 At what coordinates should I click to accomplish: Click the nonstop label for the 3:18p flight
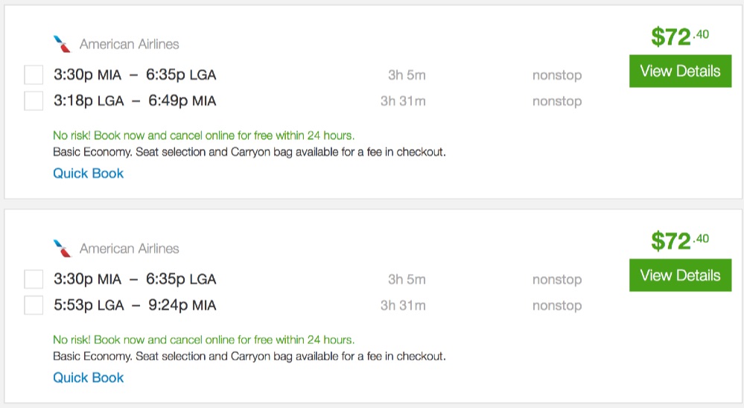click(x=556, y=101)
